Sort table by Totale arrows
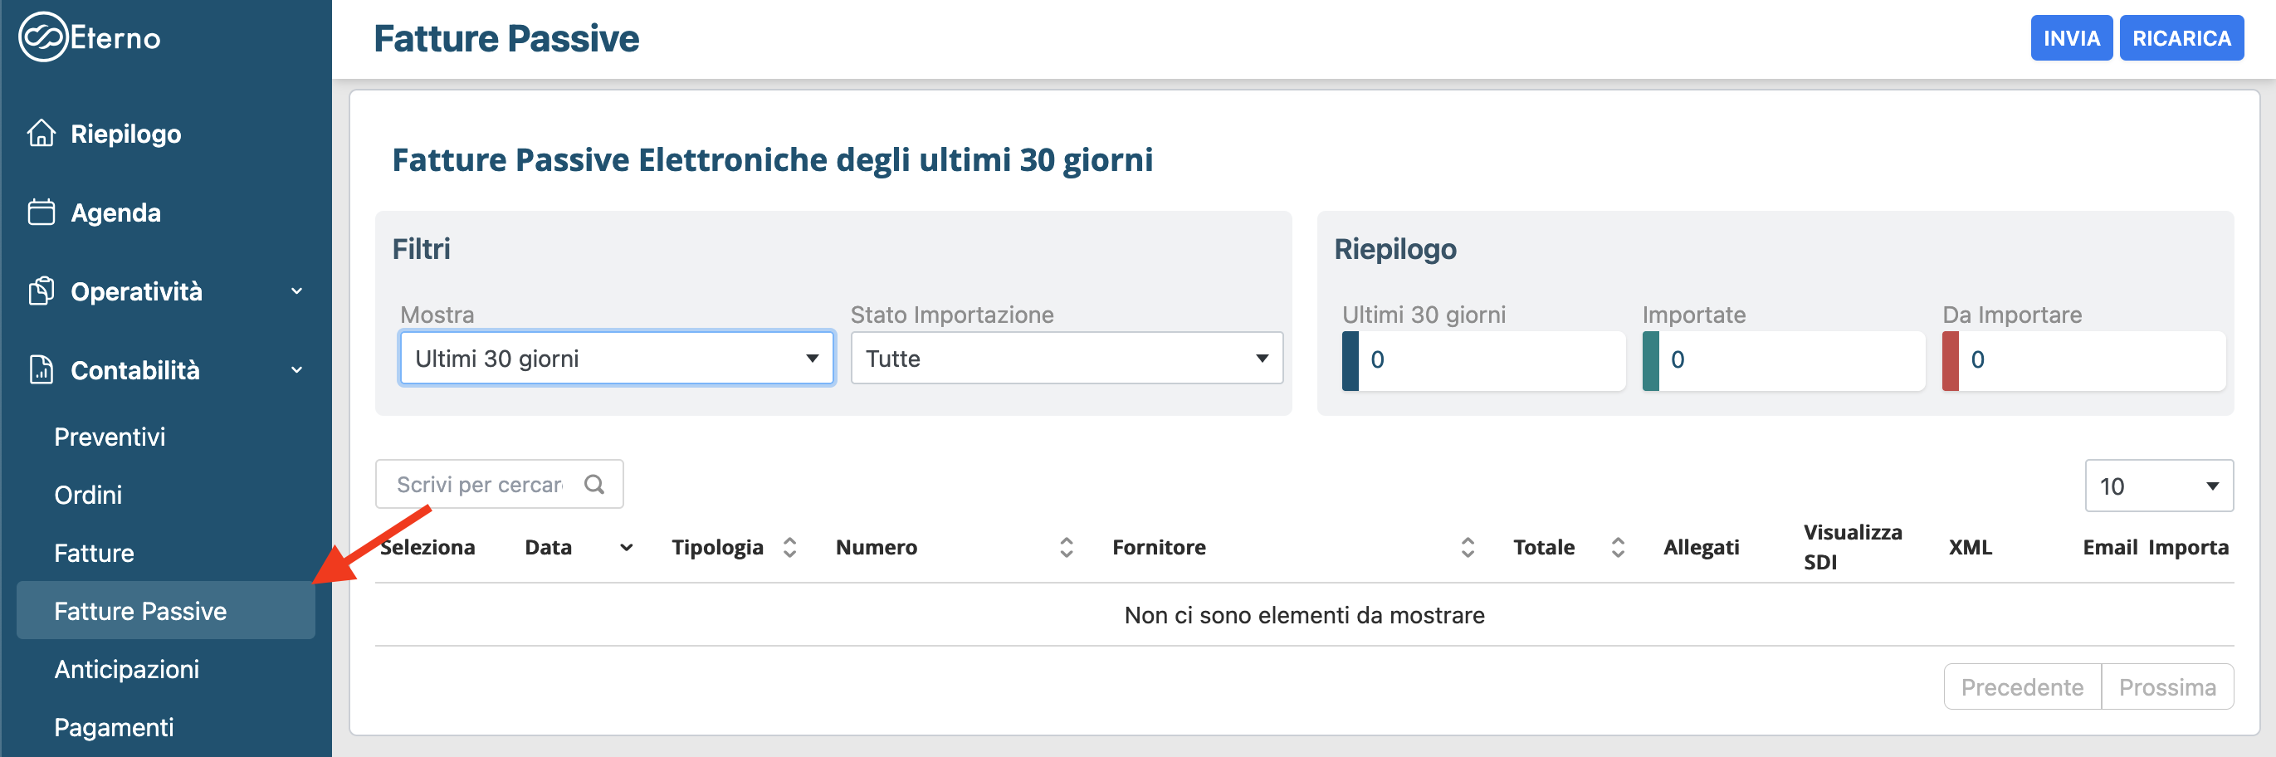The image size is (2276, 757). click(x=1618, y=548)
